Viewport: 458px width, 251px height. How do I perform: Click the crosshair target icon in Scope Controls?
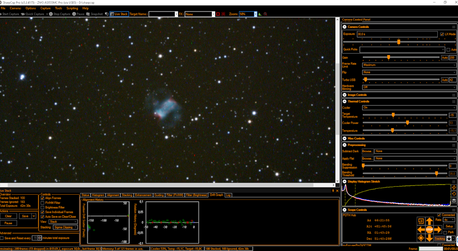[421, 238]
